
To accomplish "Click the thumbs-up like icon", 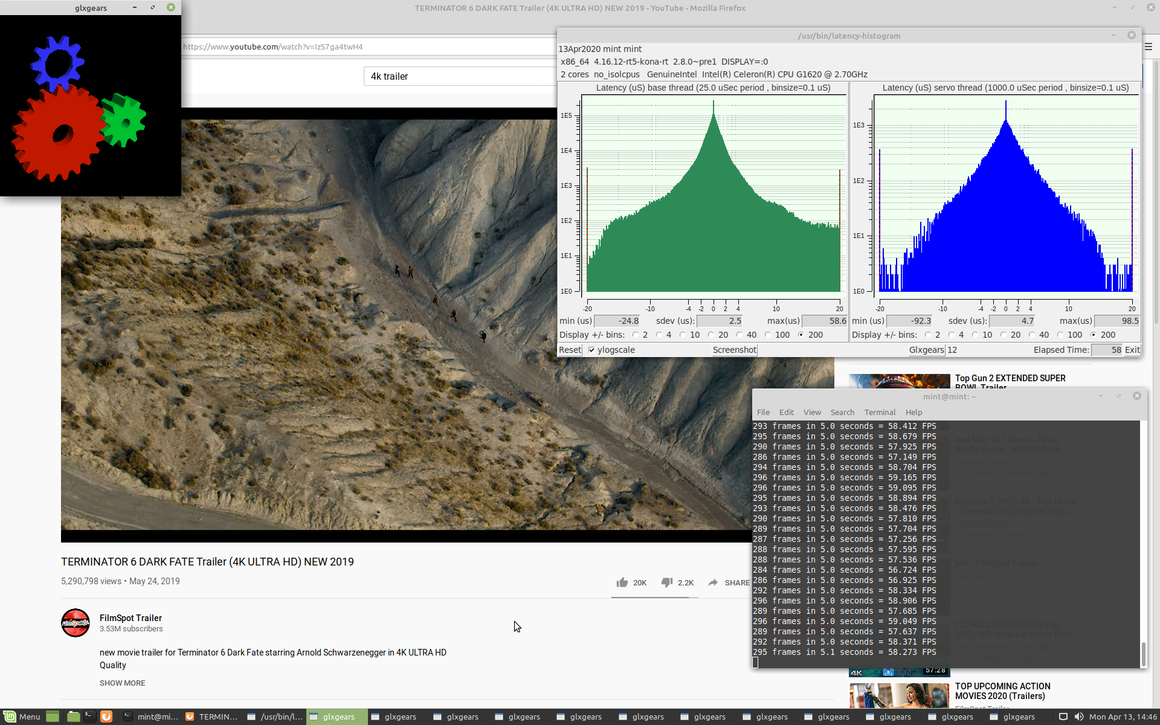I will click(622, 582).
